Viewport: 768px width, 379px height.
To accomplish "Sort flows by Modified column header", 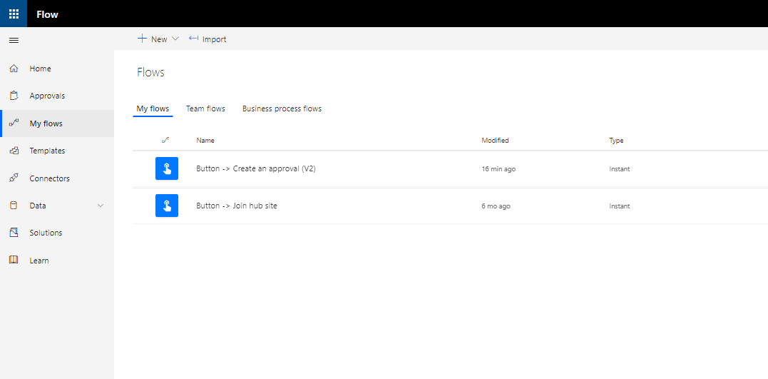I will [495, 140].
